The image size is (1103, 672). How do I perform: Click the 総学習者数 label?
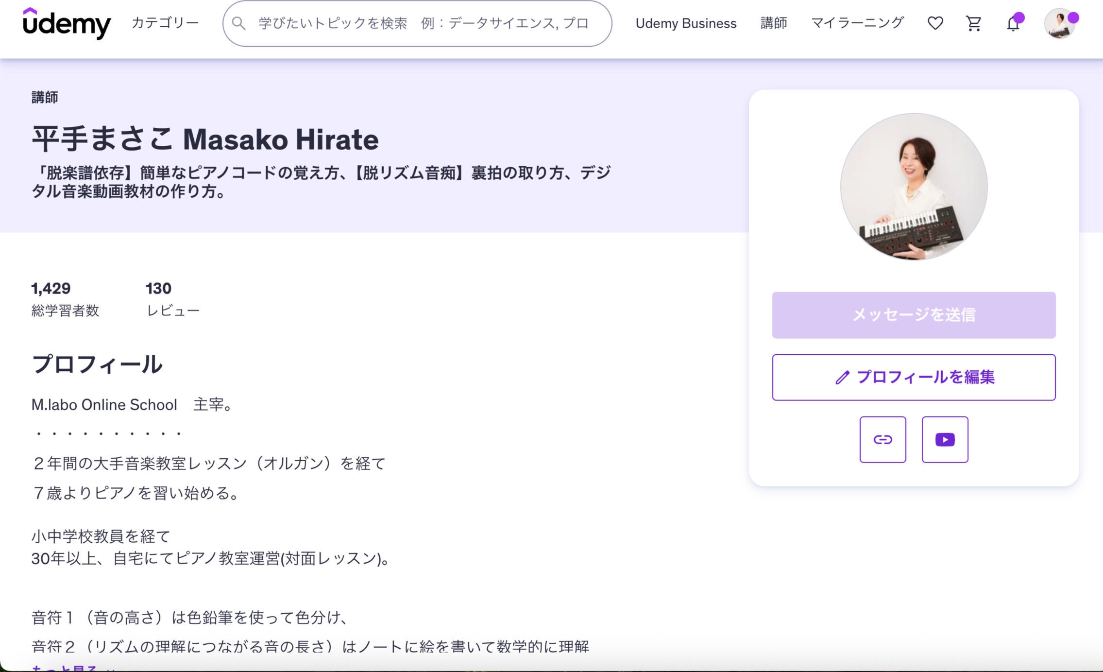65,310
